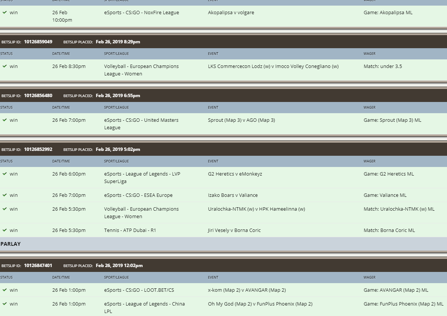Click event Oh My God v FunPlus Phoenix
This screenshot has width=447, height=316.
click(x=260, y=304)
